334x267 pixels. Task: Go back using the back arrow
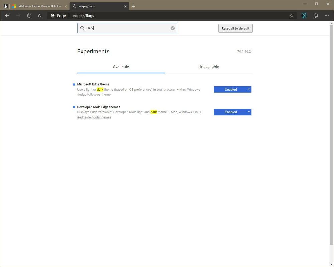(x=7, y=16)
